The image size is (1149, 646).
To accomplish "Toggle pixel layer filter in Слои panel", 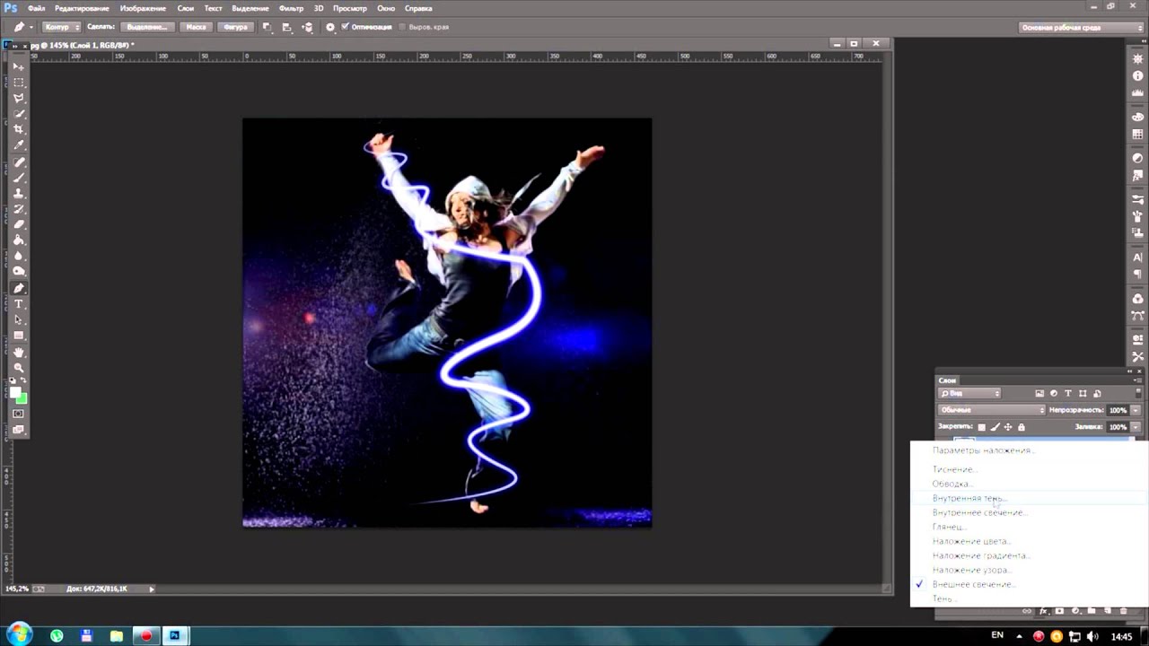I will pyautogui.click(x=1039, y=393).
